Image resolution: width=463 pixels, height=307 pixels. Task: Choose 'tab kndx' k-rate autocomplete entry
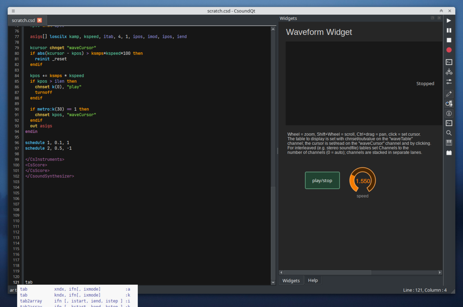click(77, 295)
